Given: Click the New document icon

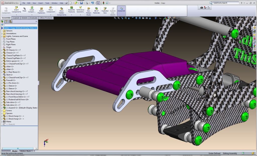Looking at the screenshot, I should point(71,3).
